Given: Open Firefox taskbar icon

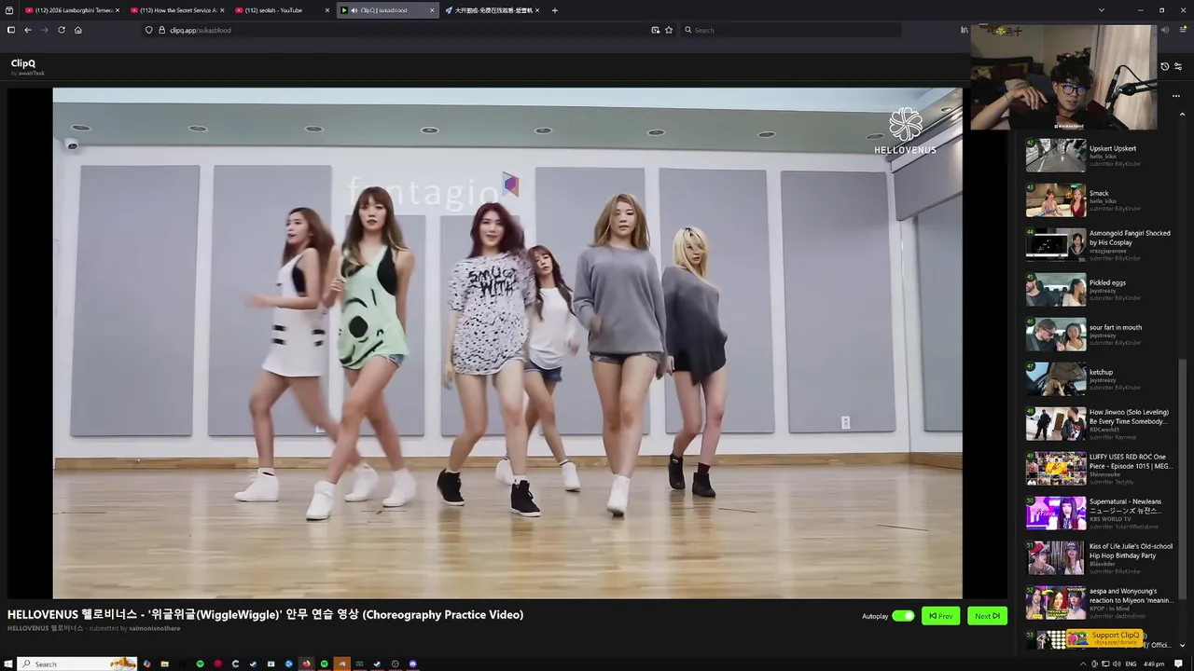Looking at the screenshot, I should pyautogui.click(x=306, y=664).
